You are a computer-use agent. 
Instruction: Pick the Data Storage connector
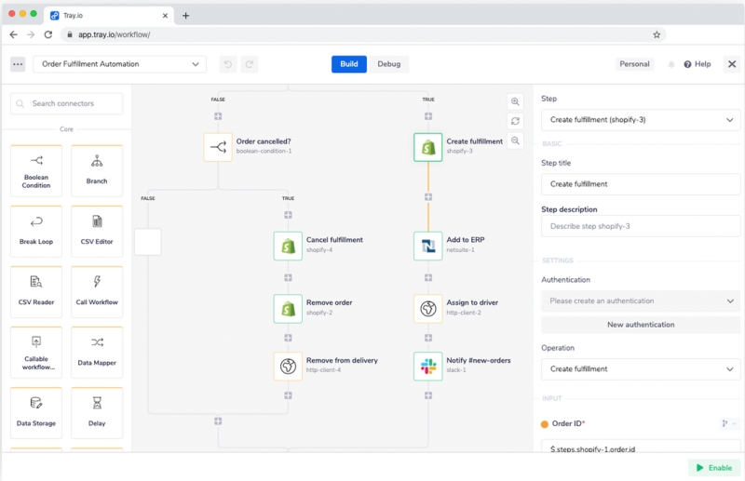coord(36,413)
